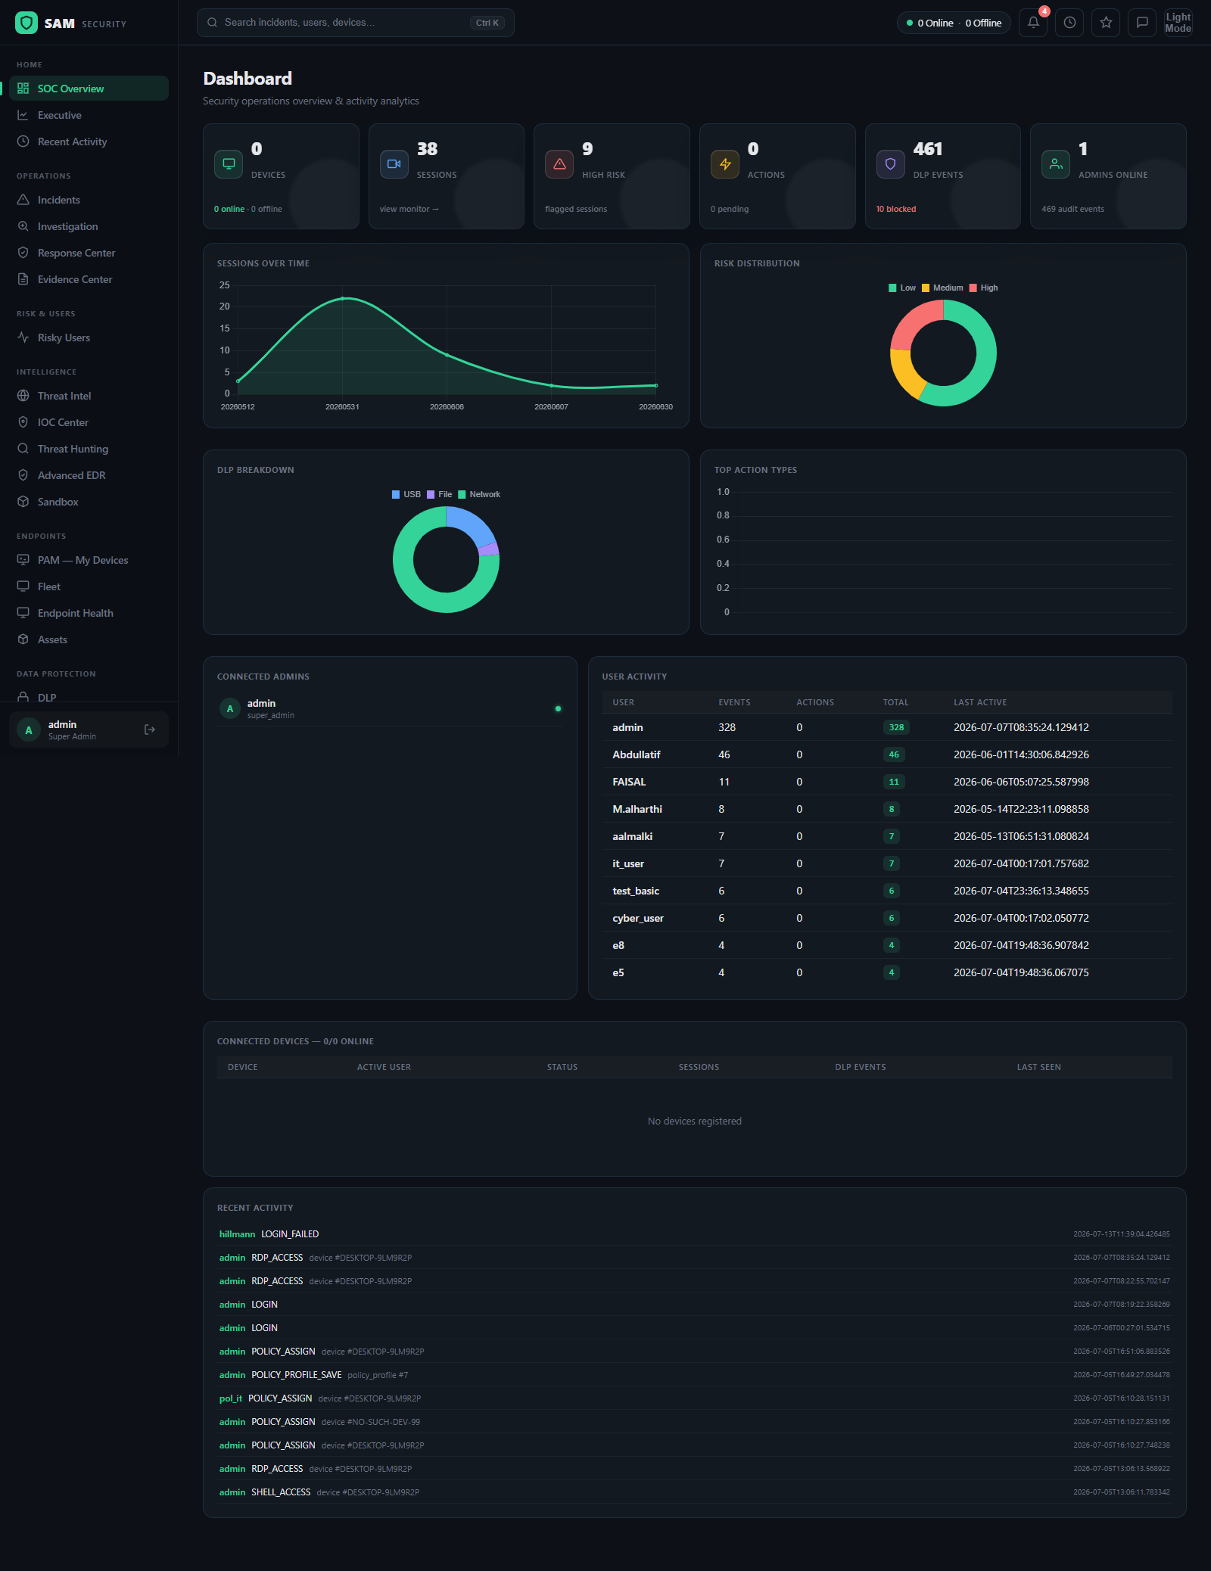Click the admin avatar in sidebar footer
This screenshot has width=1211, height=1571.
[x=29, y=730]
